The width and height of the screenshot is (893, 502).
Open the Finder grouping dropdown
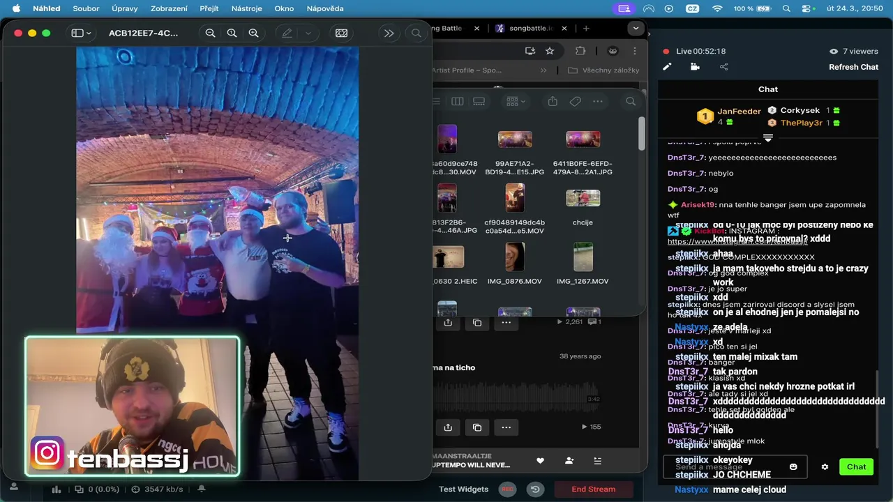pyautogui.click(x=516, y=101)
